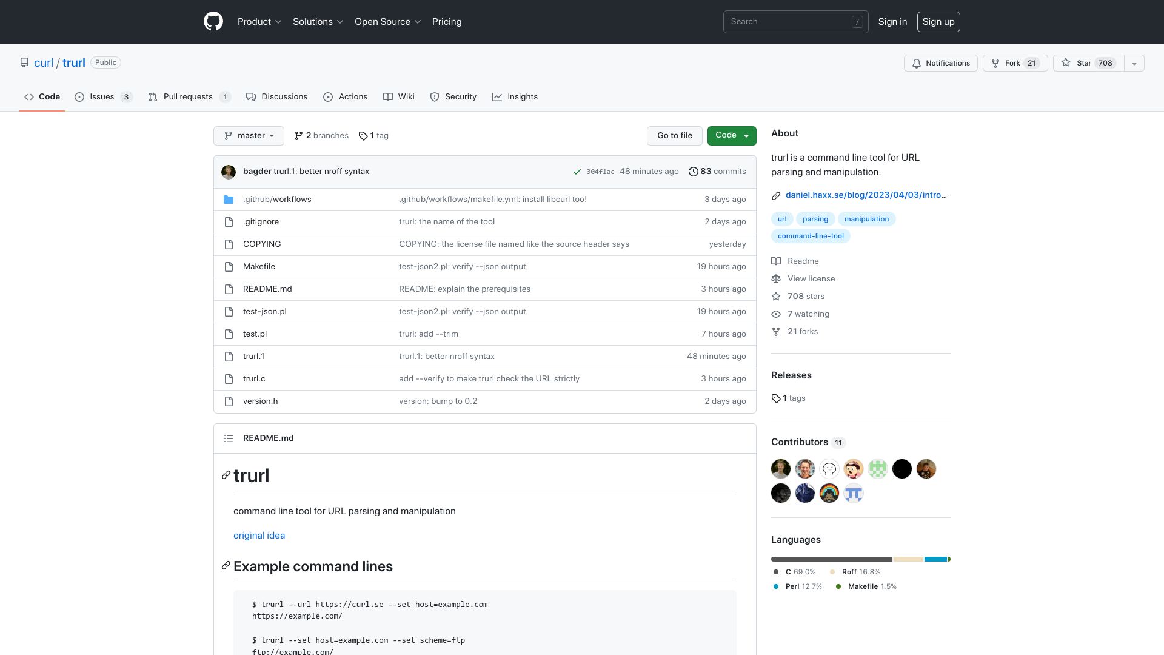Star the trurl repository

pyautogui.click(x=1089, y=63)
